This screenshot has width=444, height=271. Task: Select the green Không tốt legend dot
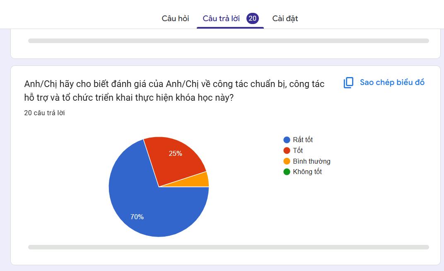[x=287, y=172]
